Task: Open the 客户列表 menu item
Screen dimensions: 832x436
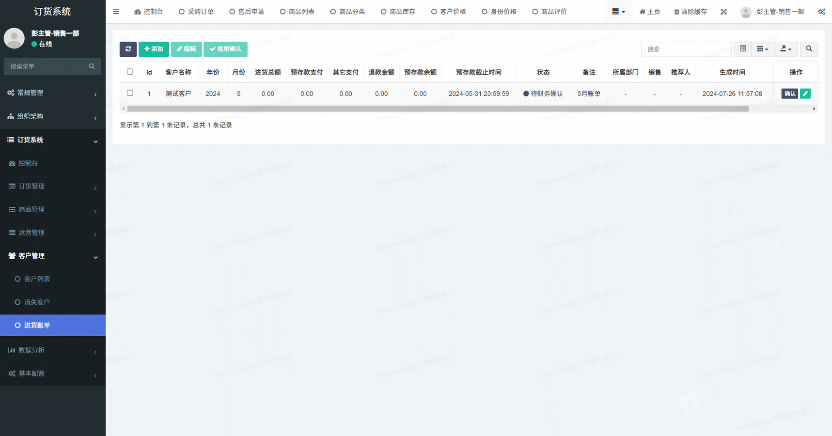Action: [37, 279]
